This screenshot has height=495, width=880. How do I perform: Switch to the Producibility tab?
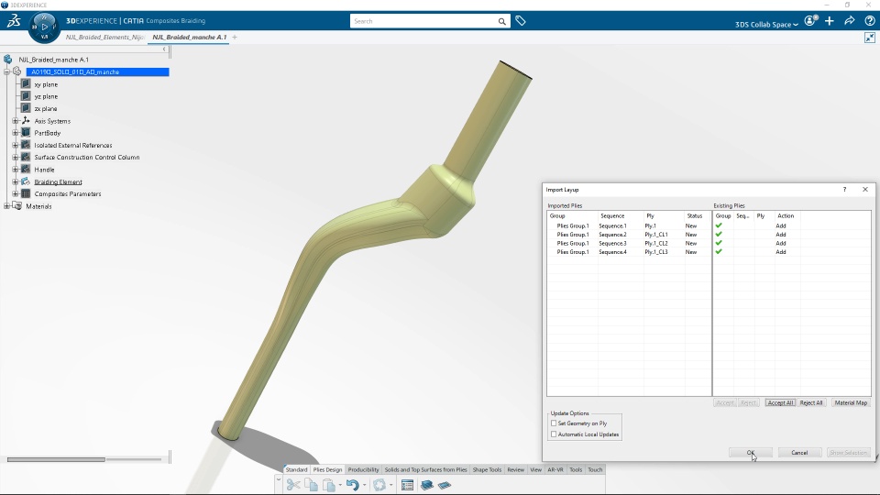[363, 469]
